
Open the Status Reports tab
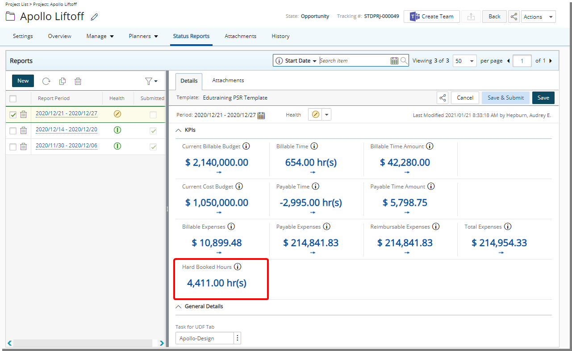coord(191,36)
